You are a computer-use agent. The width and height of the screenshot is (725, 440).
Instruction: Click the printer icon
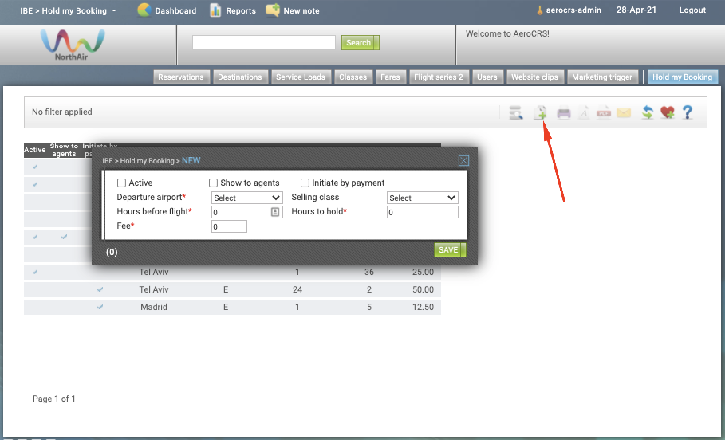click(x=564, y=112)
